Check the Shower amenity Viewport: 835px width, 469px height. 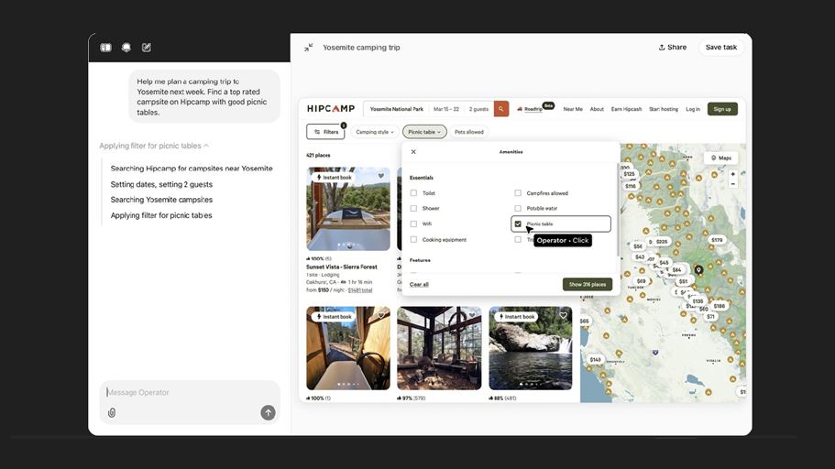coord(413,208)
